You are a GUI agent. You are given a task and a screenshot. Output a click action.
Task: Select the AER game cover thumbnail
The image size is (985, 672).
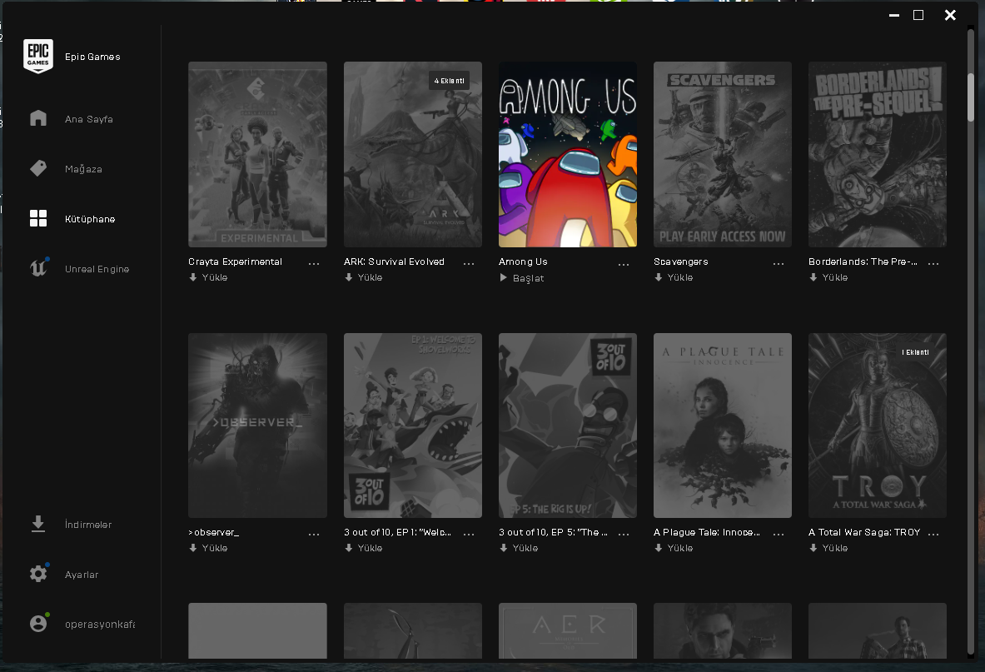[x=568, y=631]
